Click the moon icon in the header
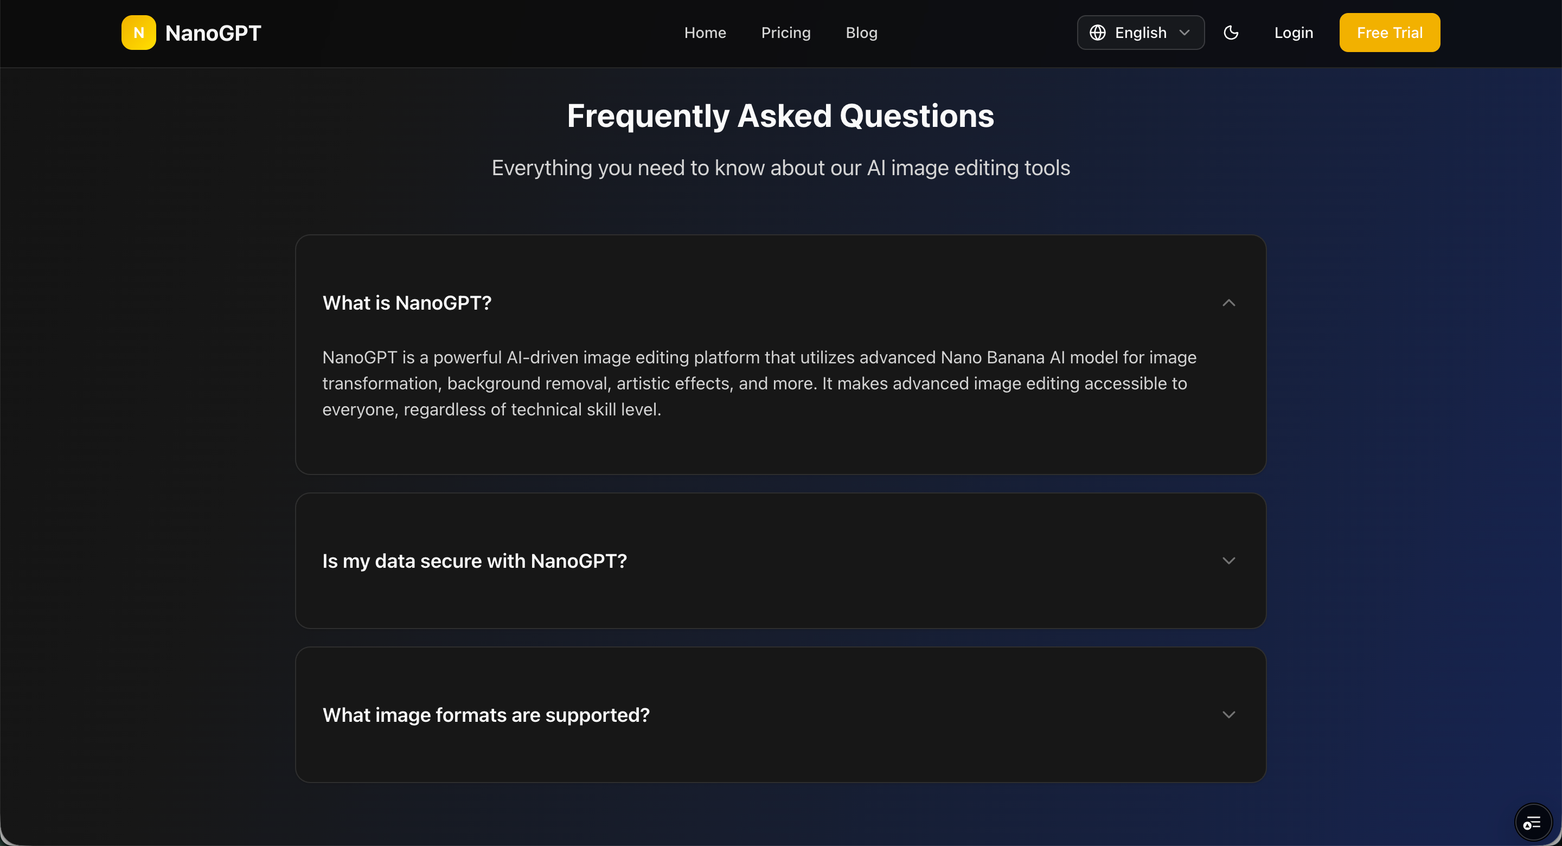This screenshot has height=846, width=1562. [1232, 32]
